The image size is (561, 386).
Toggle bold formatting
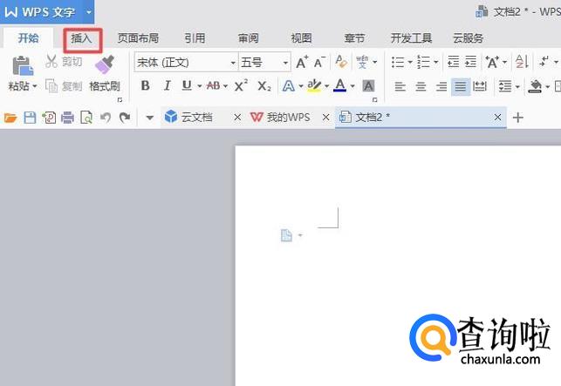click(x=145, y=85)
